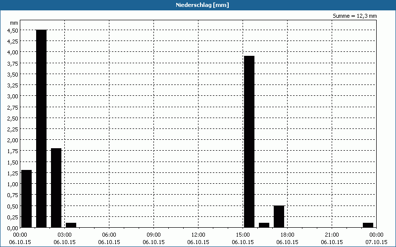Image resolution: width=396 pixels, height=247 pixels.
Task: Click the 3,00 y-axis label
Action: (13, 96)
